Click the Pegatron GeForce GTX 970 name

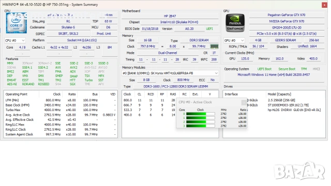coord(287,15)
